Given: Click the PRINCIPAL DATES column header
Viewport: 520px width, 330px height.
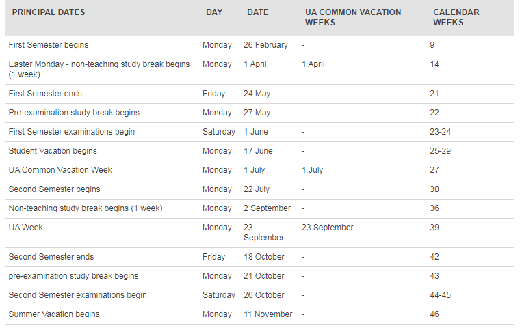Looking at the screenshot, I should pos(49,12).
